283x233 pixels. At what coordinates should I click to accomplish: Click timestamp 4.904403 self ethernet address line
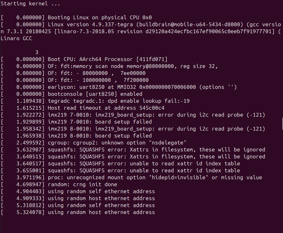point(78,191)
